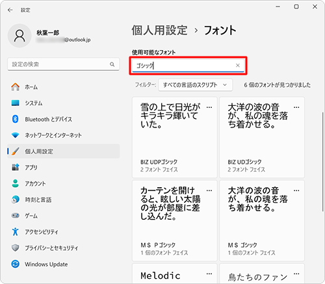Select アカウント in the sidebar
The width and height of the screenshot is (325, 284).
click(x=64, y=183)
